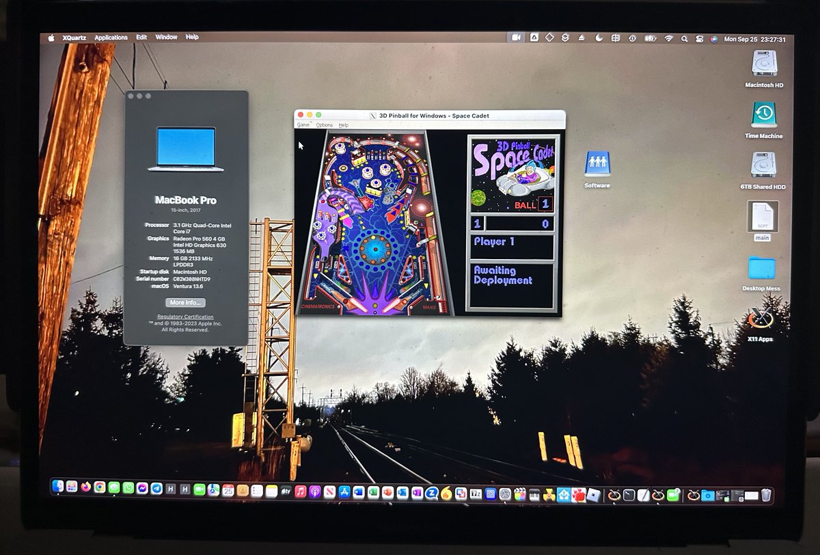
Task: Open X11 Apps desktop icon
Action: coord(760,323)
